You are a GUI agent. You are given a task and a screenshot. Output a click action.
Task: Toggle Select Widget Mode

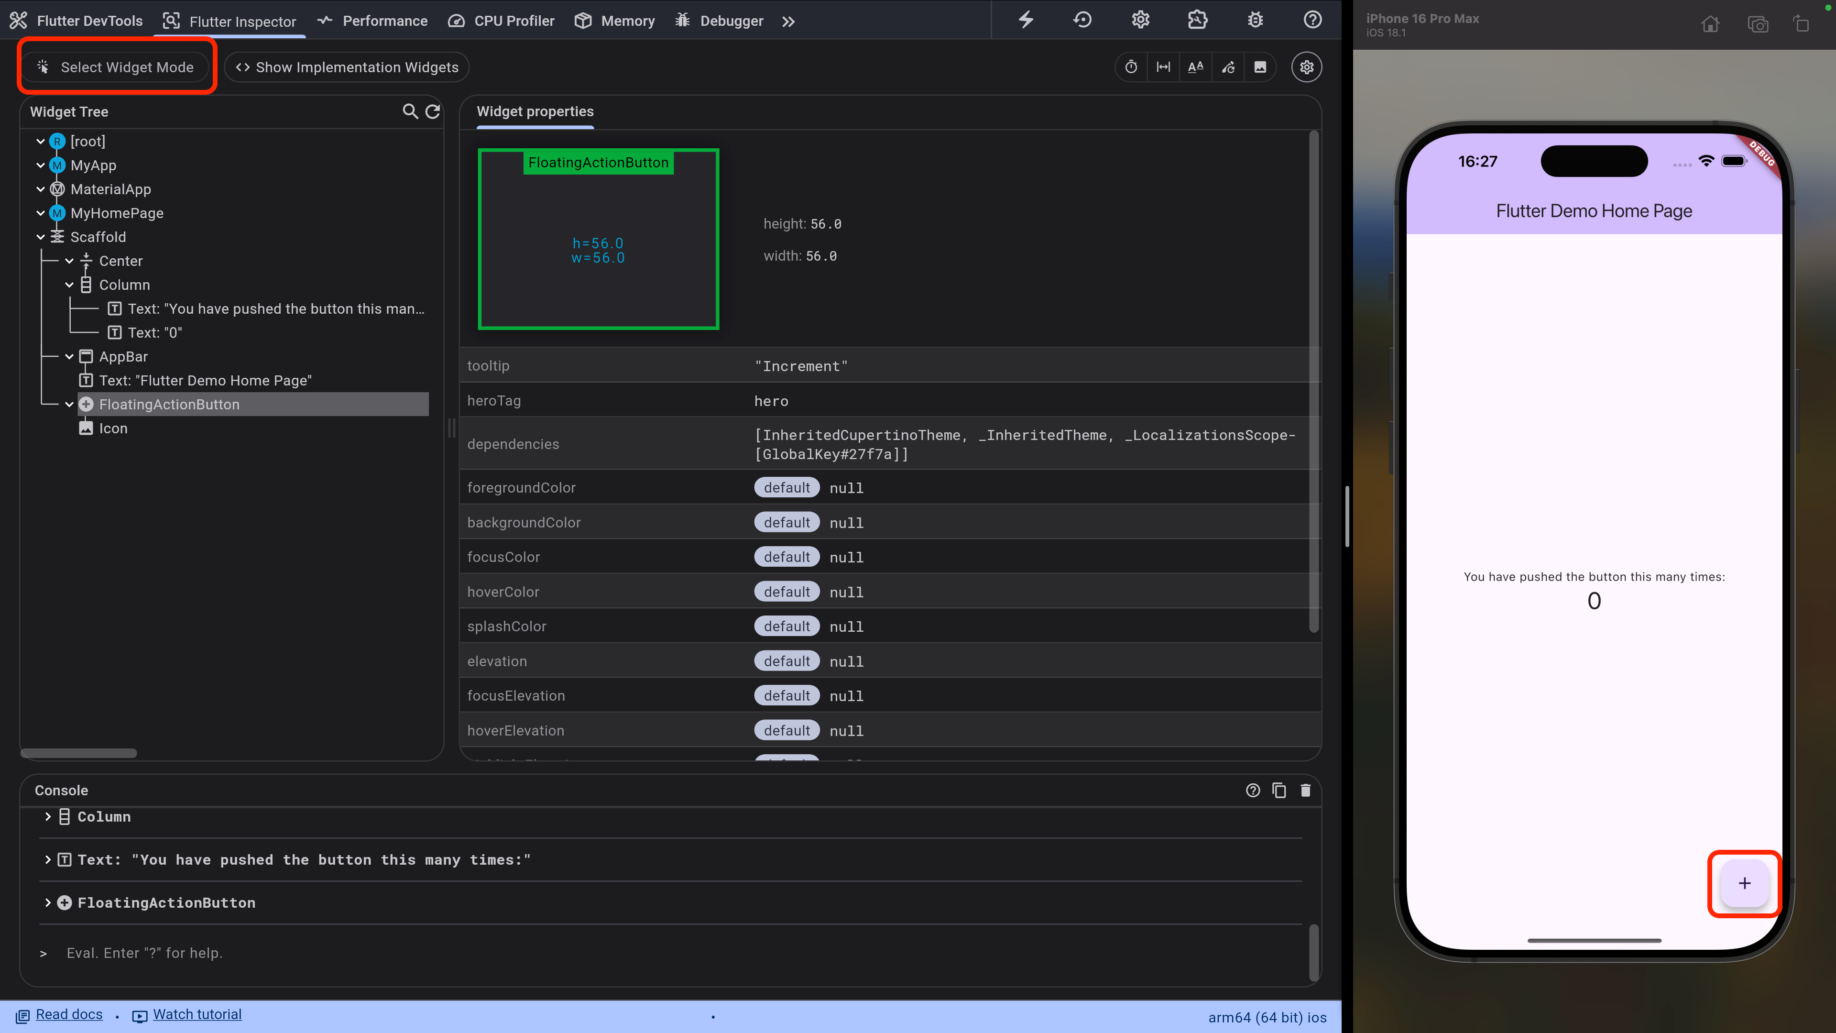pyautogui.click(x=116, y=67)
